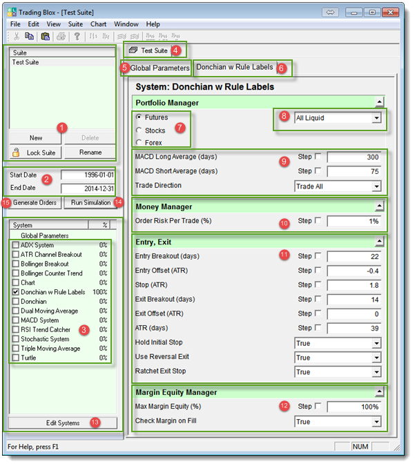Click the Paste clipboard toolbar icon
The height and width of the screenshot is (466, 415).
(x=45, y=37)
